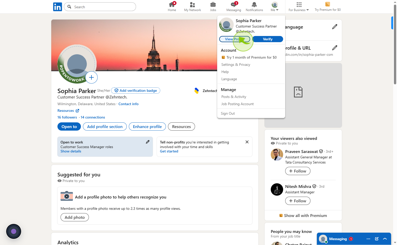The image size is (397, 245).
Task: Click the profile avatar in Me menu
Action: click(x=226, y=25)
